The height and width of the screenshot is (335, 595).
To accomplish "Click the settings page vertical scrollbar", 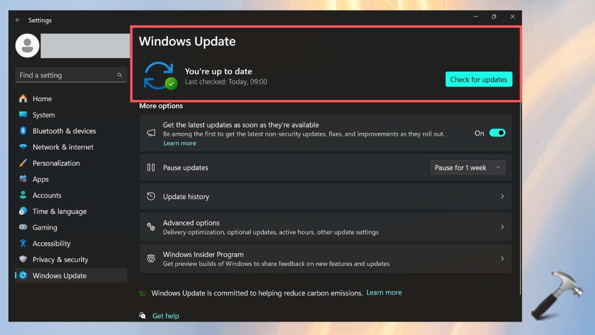I will pyautogui.click(x=520, y=199).
